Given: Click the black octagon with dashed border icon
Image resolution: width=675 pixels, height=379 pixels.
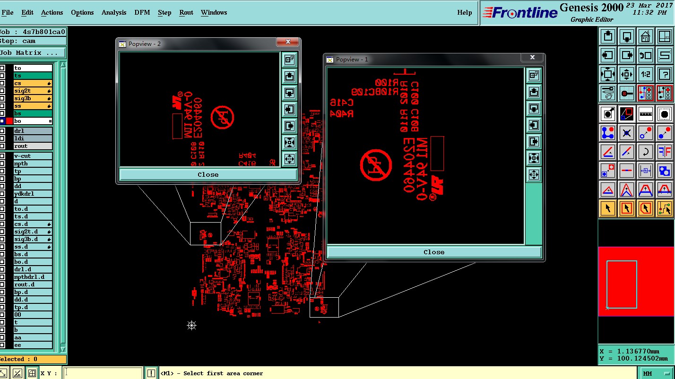Looking at the screenshot, I should pos(664,114).
